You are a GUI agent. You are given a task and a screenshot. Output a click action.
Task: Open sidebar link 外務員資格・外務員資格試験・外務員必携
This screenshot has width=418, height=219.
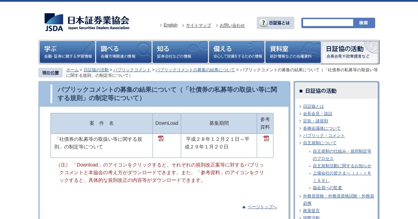tap(339, 200)
